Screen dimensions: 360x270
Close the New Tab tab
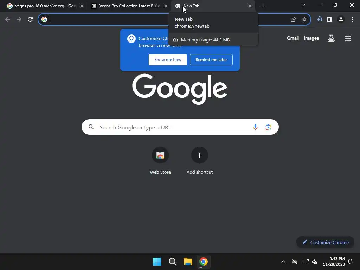(x=250, y=6)
